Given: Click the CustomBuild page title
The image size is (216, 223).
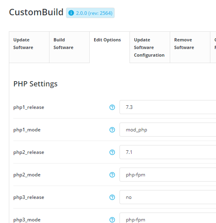Looking at the screenshot, I should (x=36, y=12).
